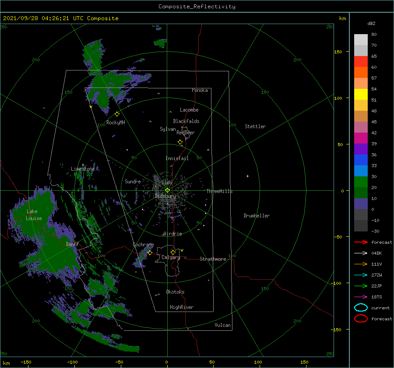Click the Sylvan label
This screenshot has width=394, height=368.
(168, 129)
